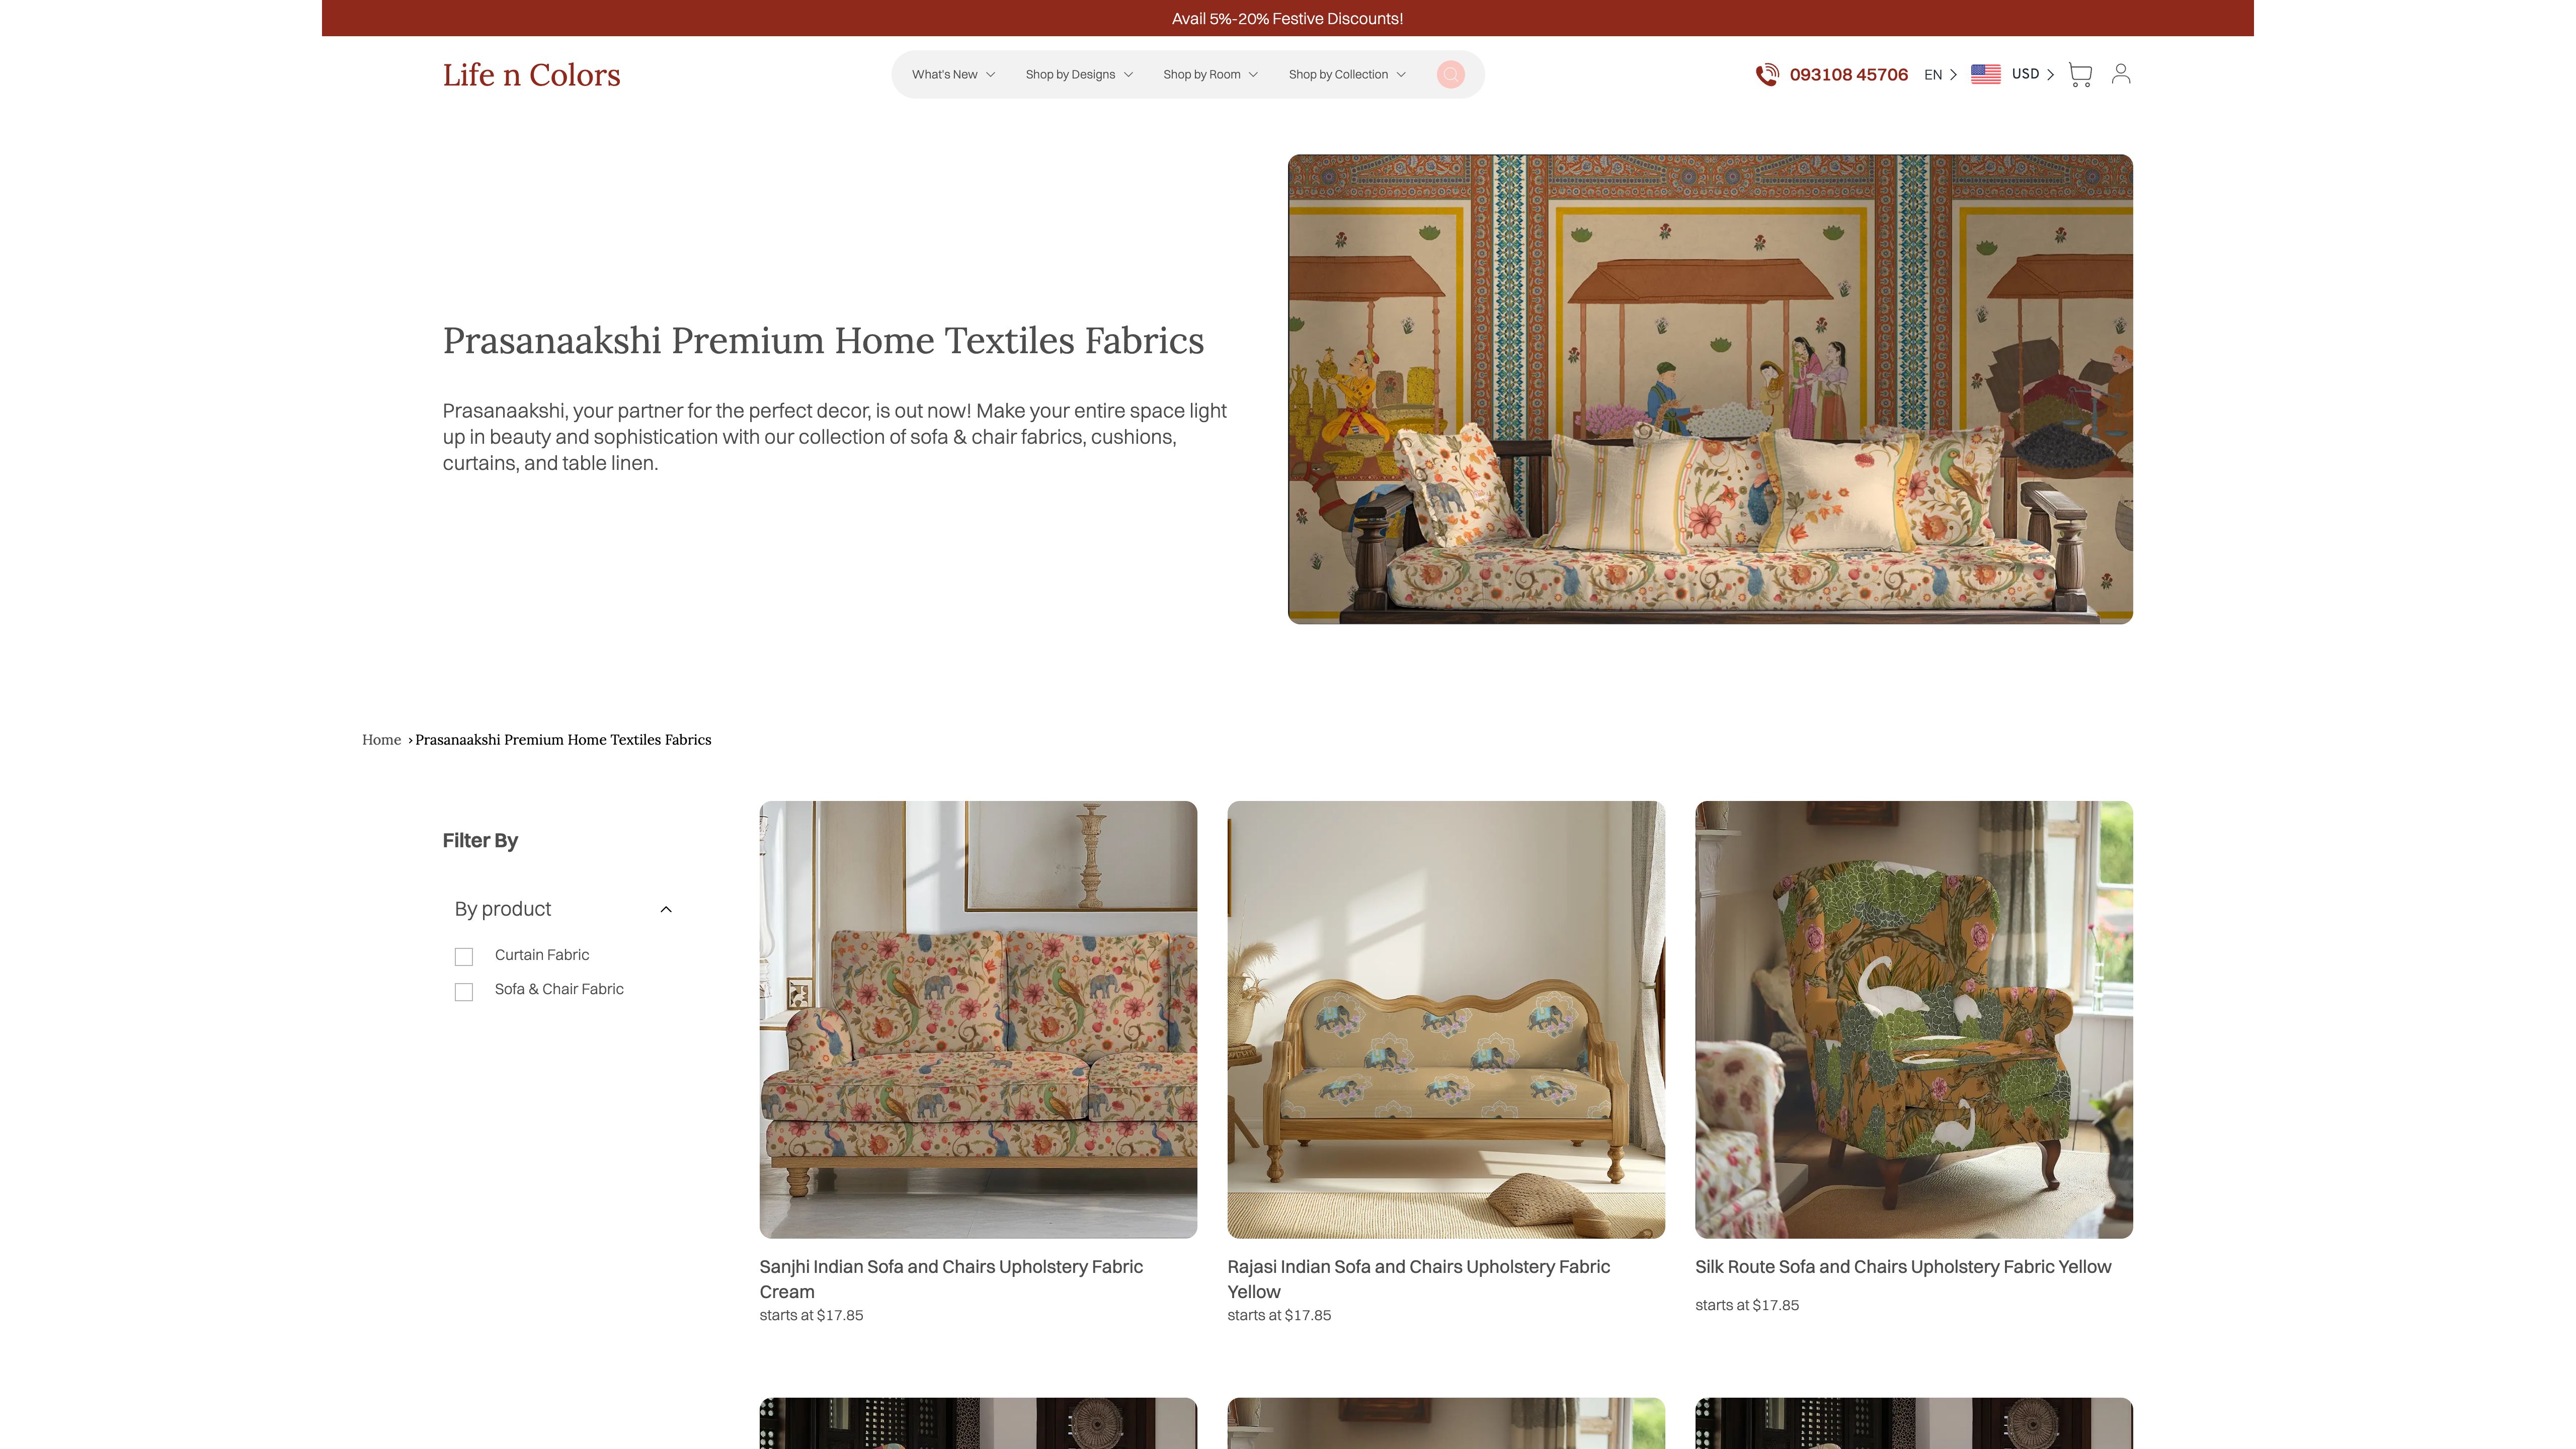
Task: Click the pink search icon
Action: (1450, 74)
